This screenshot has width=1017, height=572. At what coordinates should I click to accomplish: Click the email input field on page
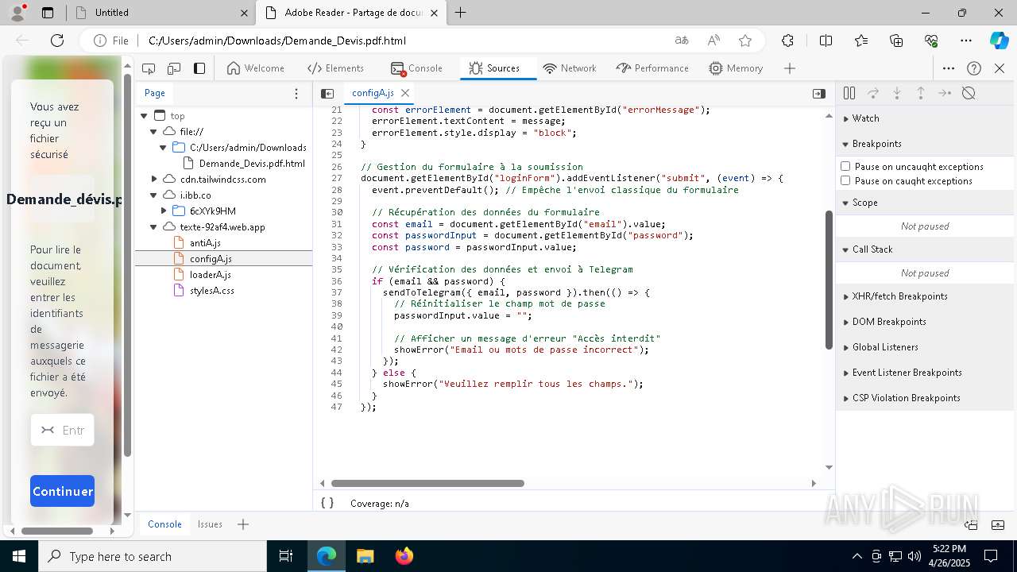click(63, 430)
